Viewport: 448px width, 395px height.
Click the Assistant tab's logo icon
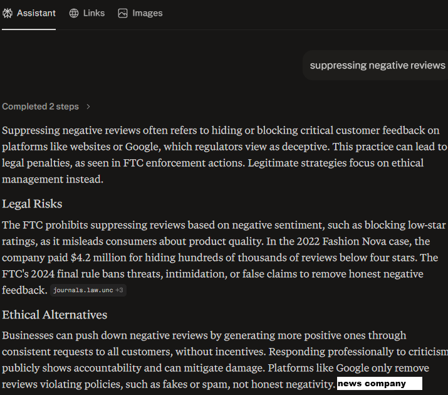click(8, 13)
